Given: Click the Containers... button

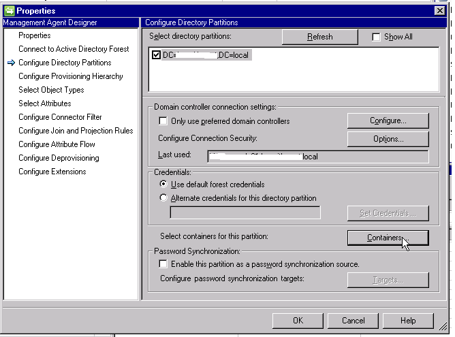Looking at the screenshot, I should point(388,238).
